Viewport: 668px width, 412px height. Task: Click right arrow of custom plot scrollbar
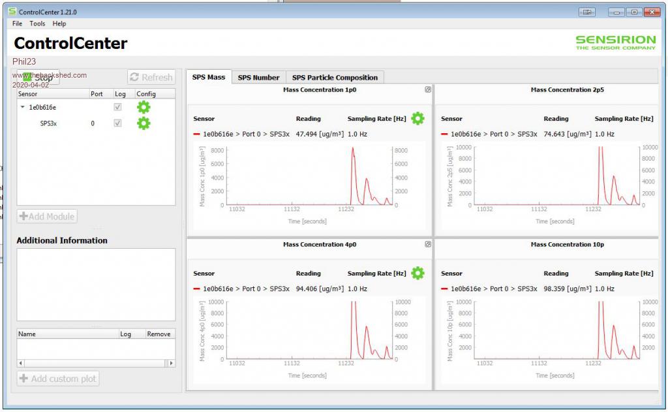(172, 363)
